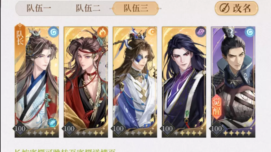
Task: Tap the crescent moon element icon
Action: [x=152, y=32]
